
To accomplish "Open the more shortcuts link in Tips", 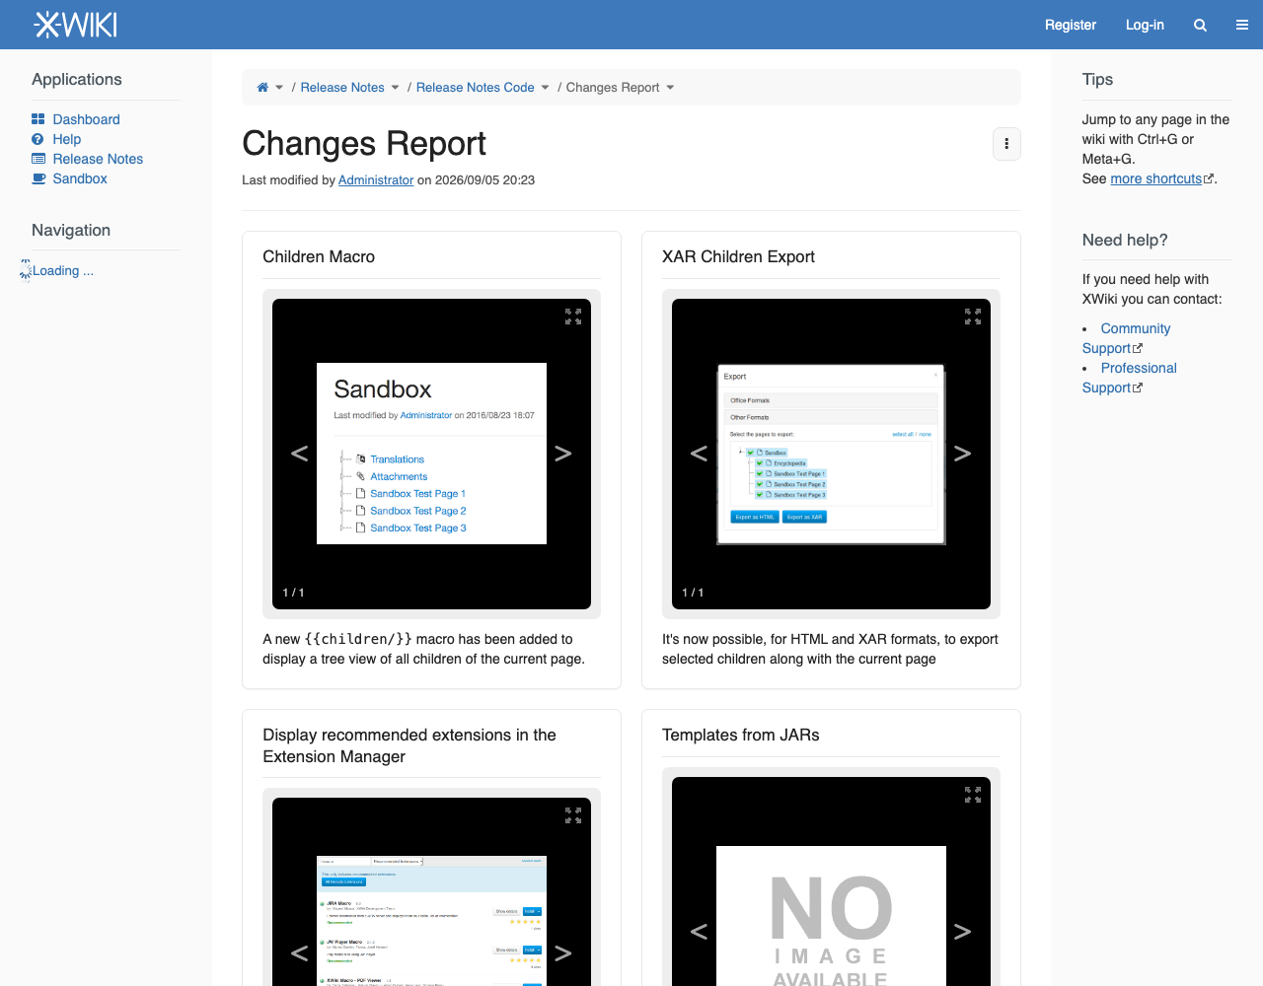I will point(1156,178).
